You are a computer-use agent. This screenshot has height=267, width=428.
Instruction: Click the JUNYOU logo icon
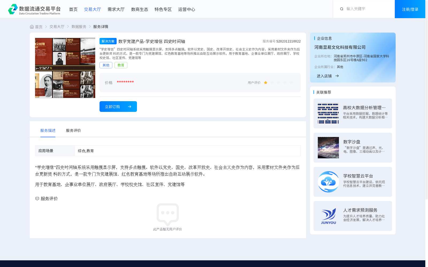[x=328, y=216]
